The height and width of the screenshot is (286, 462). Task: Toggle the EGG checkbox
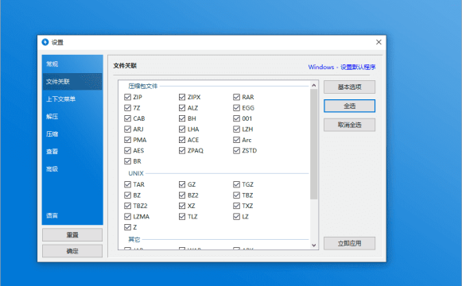point(237,108)
